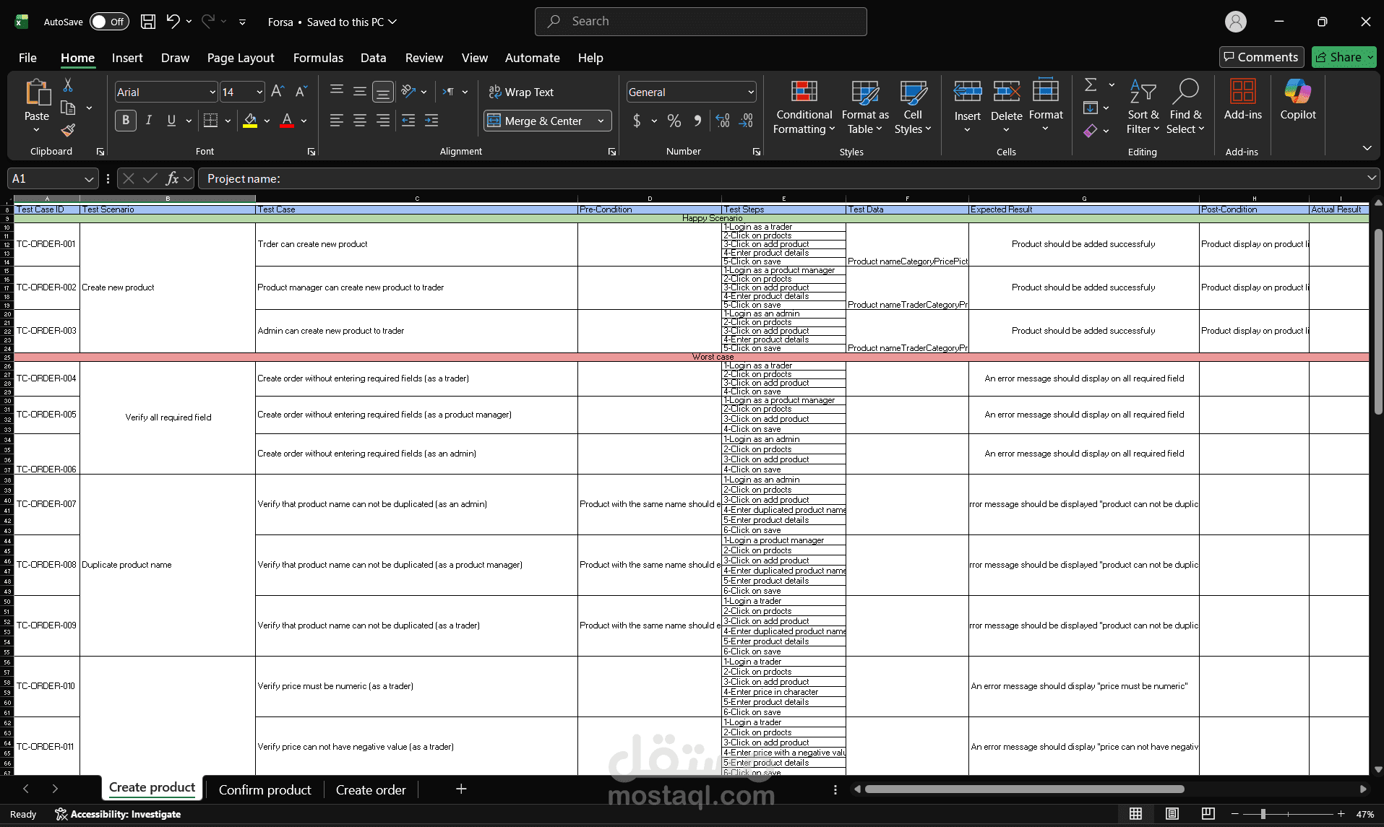Click the Decrease Font Size icon

301,92
